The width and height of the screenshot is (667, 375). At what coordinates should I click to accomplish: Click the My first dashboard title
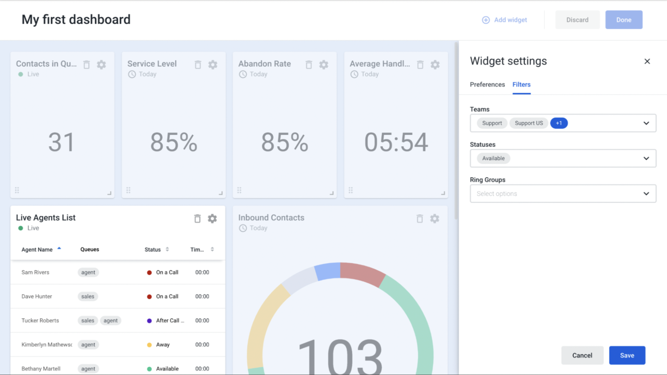[x=76, y=19]
